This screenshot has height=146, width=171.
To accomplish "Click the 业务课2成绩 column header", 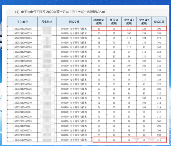I will [144, 22].
